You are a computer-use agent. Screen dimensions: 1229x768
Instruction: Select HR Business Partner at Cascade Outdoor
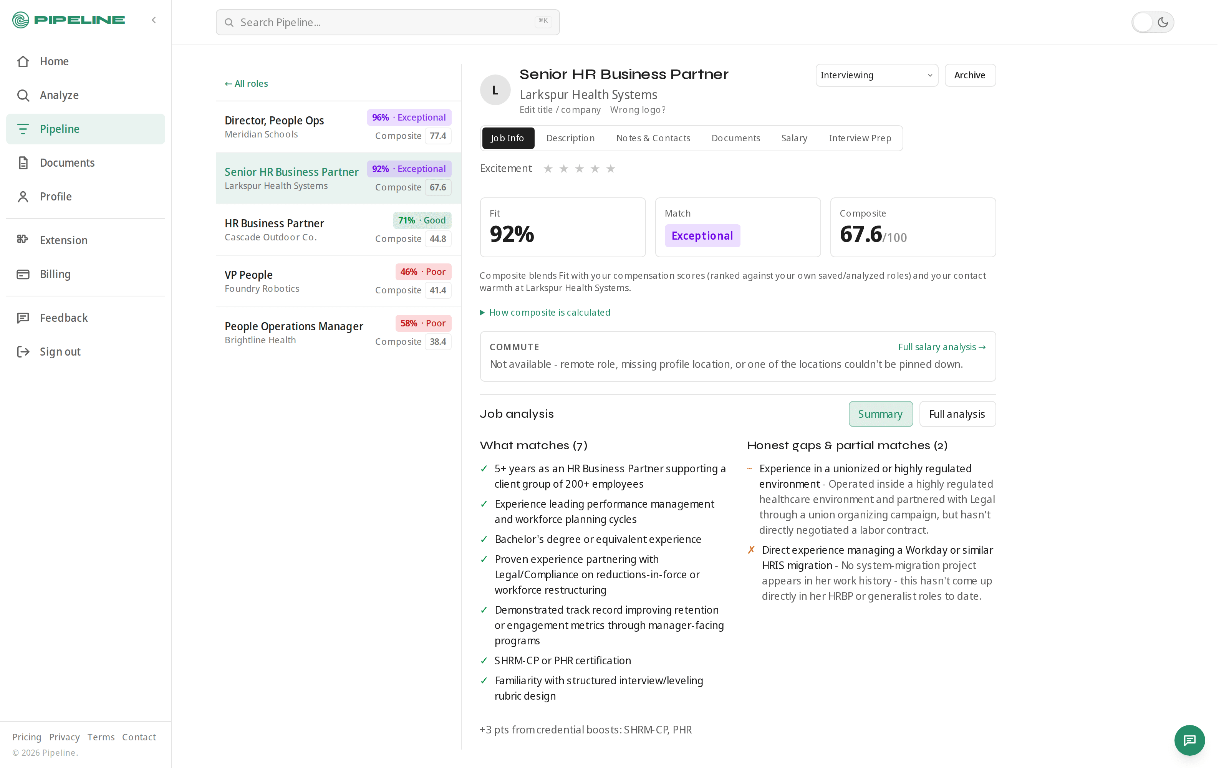coord(338,230)
